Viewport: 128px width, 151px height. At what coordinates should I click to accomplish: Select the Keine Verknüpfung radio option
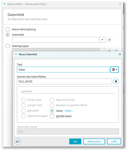pyautogui.click(x=8, y=30)
